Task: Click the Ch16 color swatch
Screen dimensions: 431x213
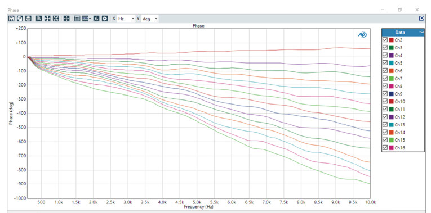Action: [x=392, y=147]
